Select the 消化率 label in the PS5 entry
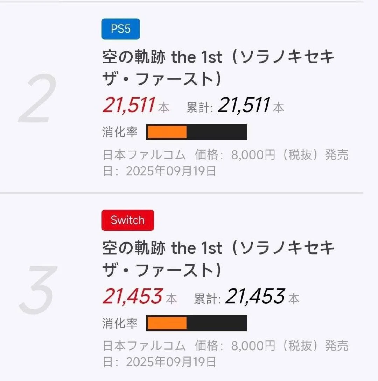Screen dimensions: 378x381 (120, 132)
